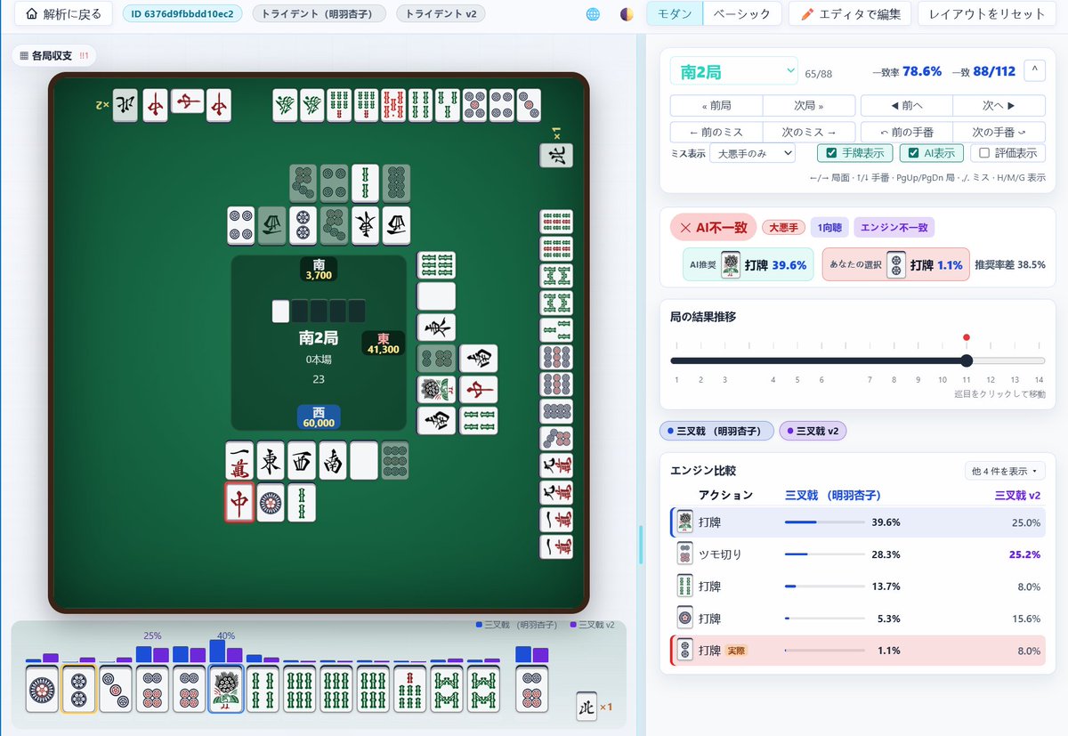Select the 1-pin tile in the hand bar
The image size is (1068, 736).
(42, 689)
